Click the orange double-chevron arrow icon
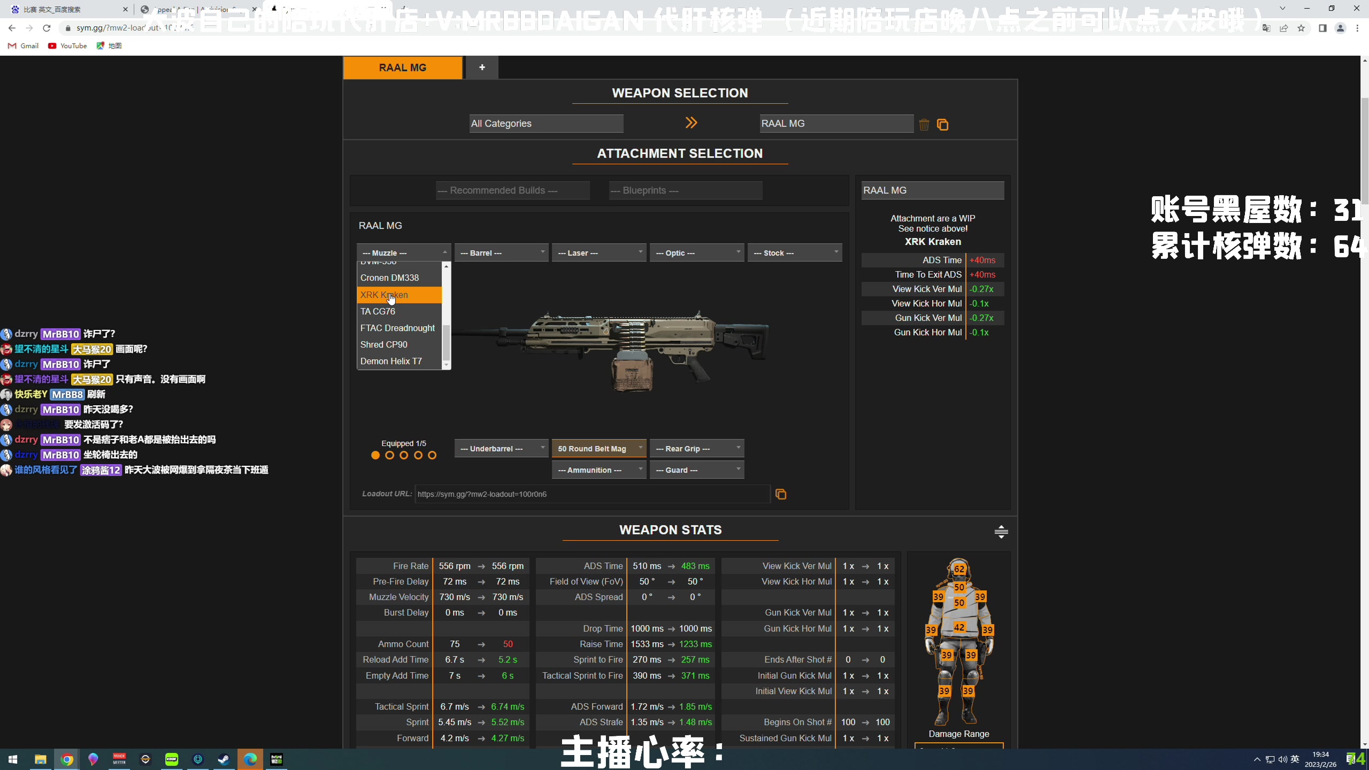The width and height of the screenshot is (1369, 770). [x=691, y=123]
